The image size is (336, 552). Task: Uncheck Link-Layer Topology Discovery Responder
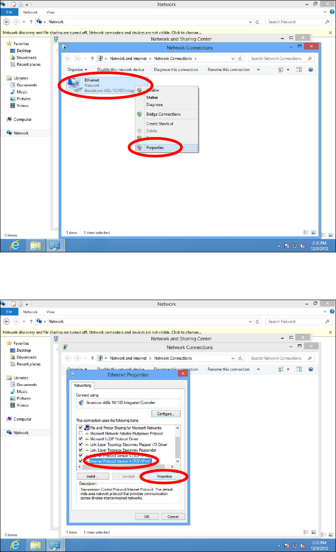tap(80, 450)
